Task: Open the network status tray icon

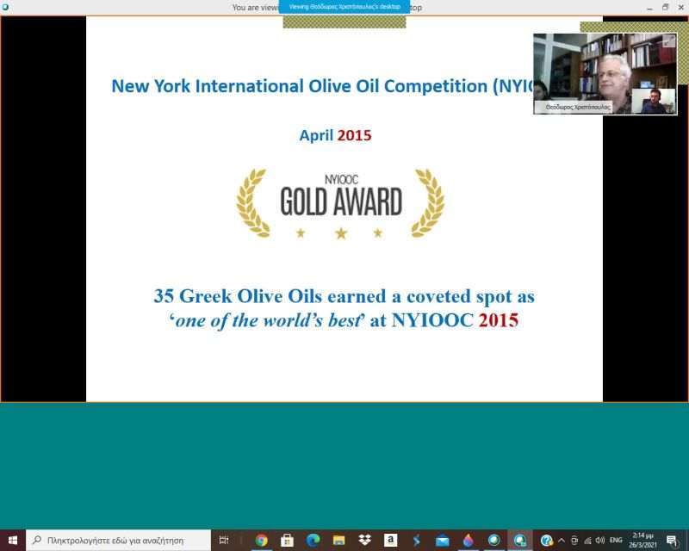Action: (x=588, y=540)
